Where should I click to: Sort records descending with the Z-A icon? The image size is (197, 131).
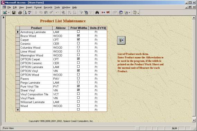point(75,13)
